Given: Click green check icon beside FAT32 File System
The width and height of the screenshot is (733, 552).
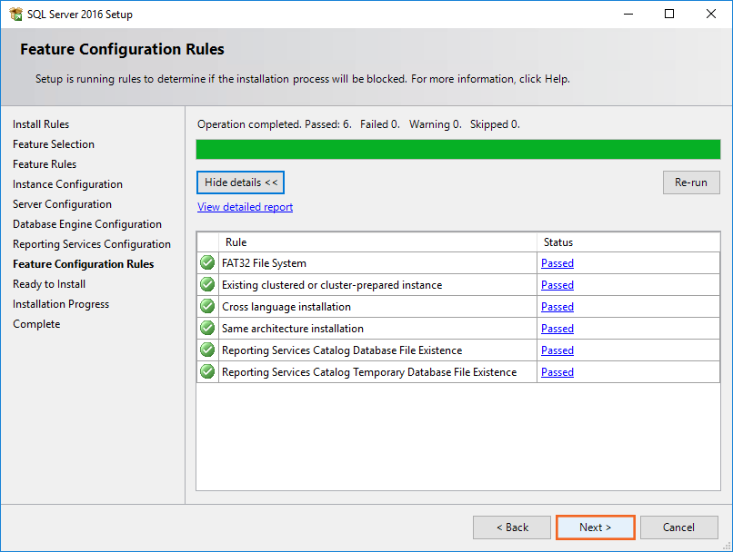Looking at the screenshot, I should pos(207,263).
